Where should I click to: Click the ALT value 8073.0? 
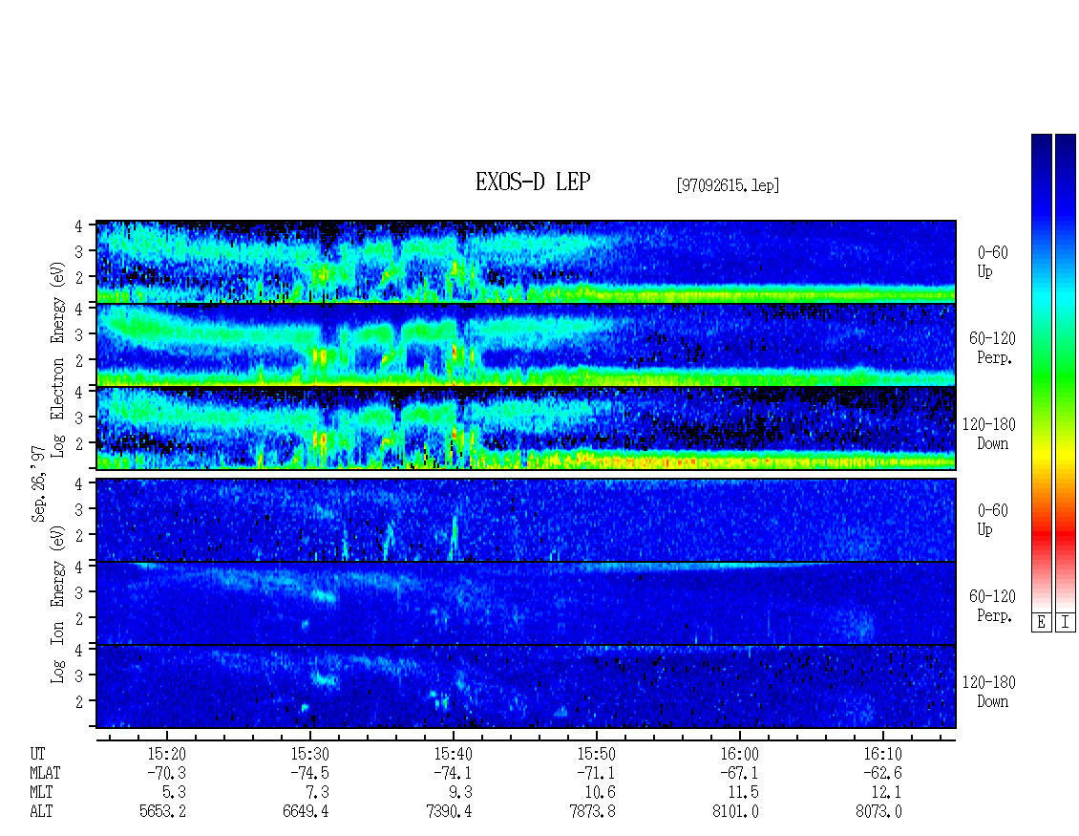pyautogui.click(x=878, y=812)
